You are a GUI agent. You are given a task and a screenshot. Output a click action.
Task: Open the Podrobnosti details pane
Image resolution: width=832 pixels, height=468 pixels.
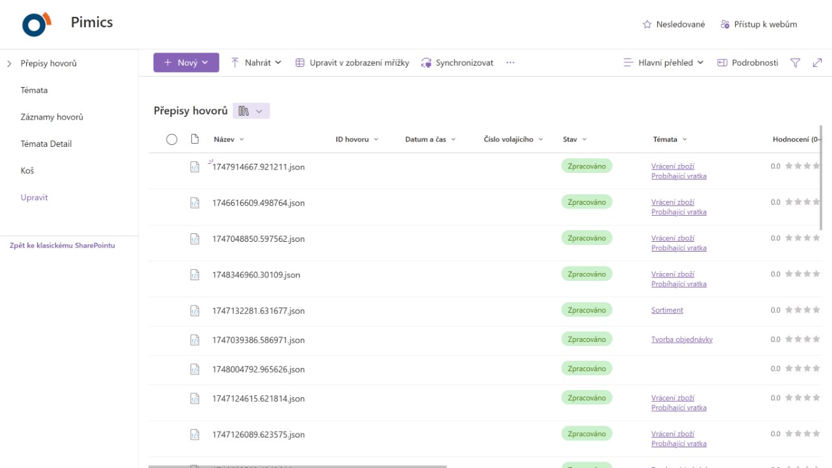coord(747,63)
